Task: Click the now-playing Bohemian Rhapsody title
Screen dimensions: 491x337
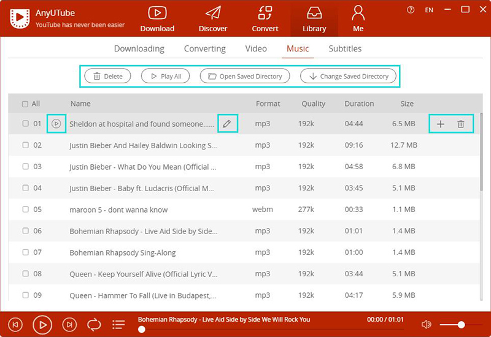Action: click(224, 319)
